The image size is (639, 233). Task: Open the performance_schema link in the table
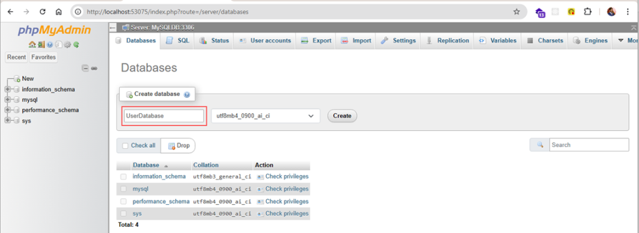pos(161,201)
